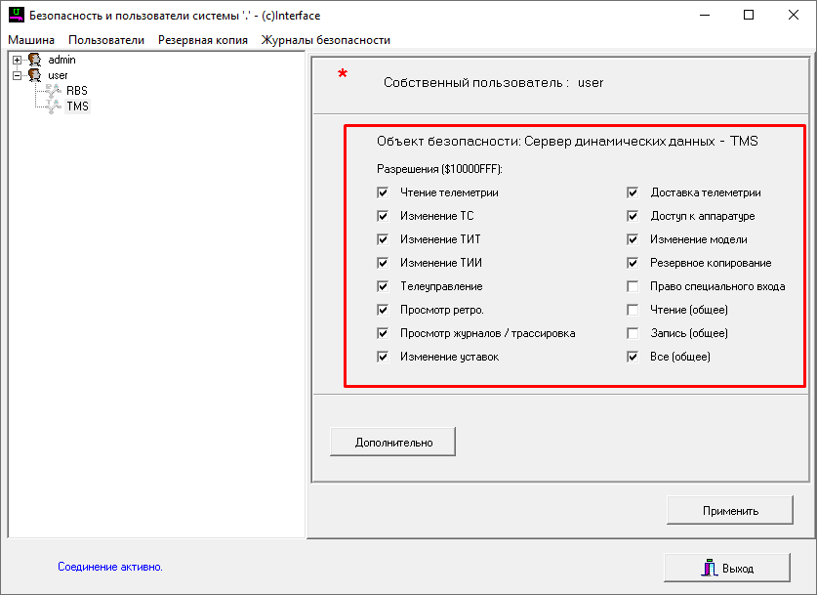Open the Журналы безопасности menu
The width and height of the screenshot is (817, 595).
point(325,40)
